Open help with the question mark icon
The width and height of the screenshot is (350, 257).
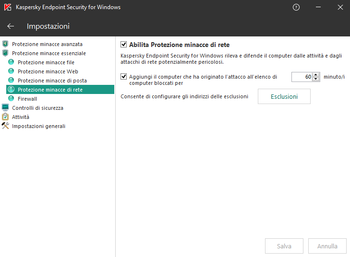[x=296, y=7]
